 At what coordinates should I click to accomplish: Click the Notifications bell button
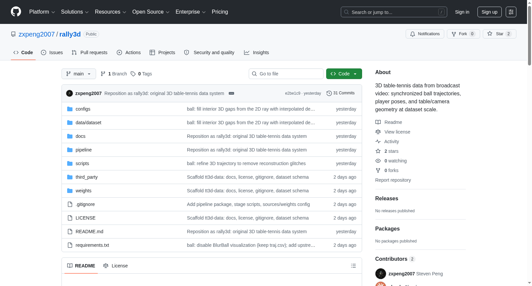pos(425,34)
